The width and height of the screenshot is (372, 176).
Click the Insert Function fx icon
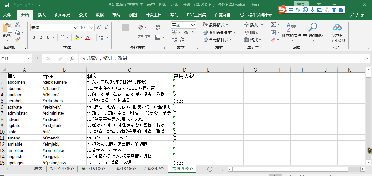[72, 59]
